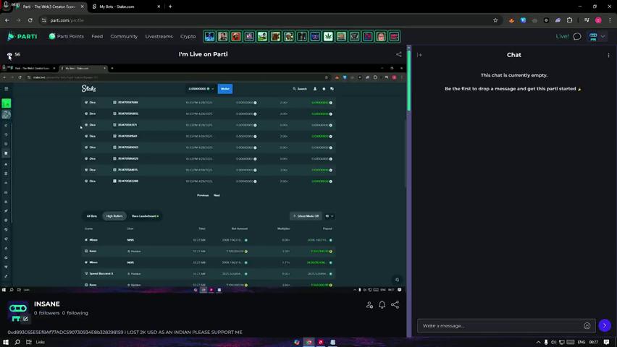Screen dimensions: 617x347
Task: Click Next pagination link in stream
Action: click(217, 195)
